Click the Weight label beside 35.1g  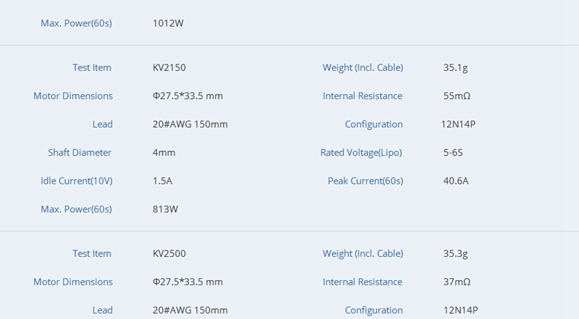363,68
